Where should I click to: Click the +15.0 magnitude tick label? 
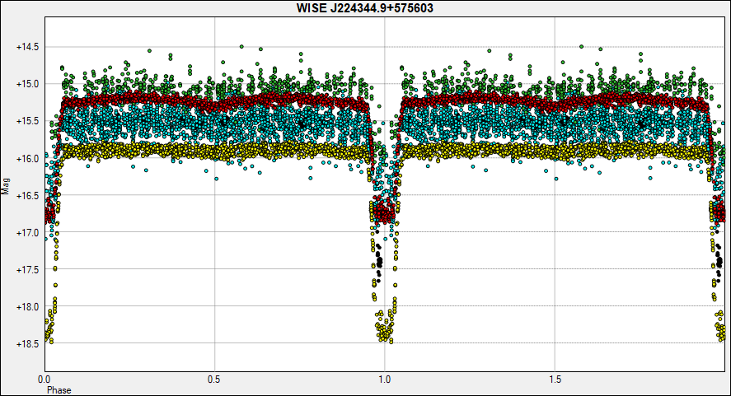[x=27, y=84]
